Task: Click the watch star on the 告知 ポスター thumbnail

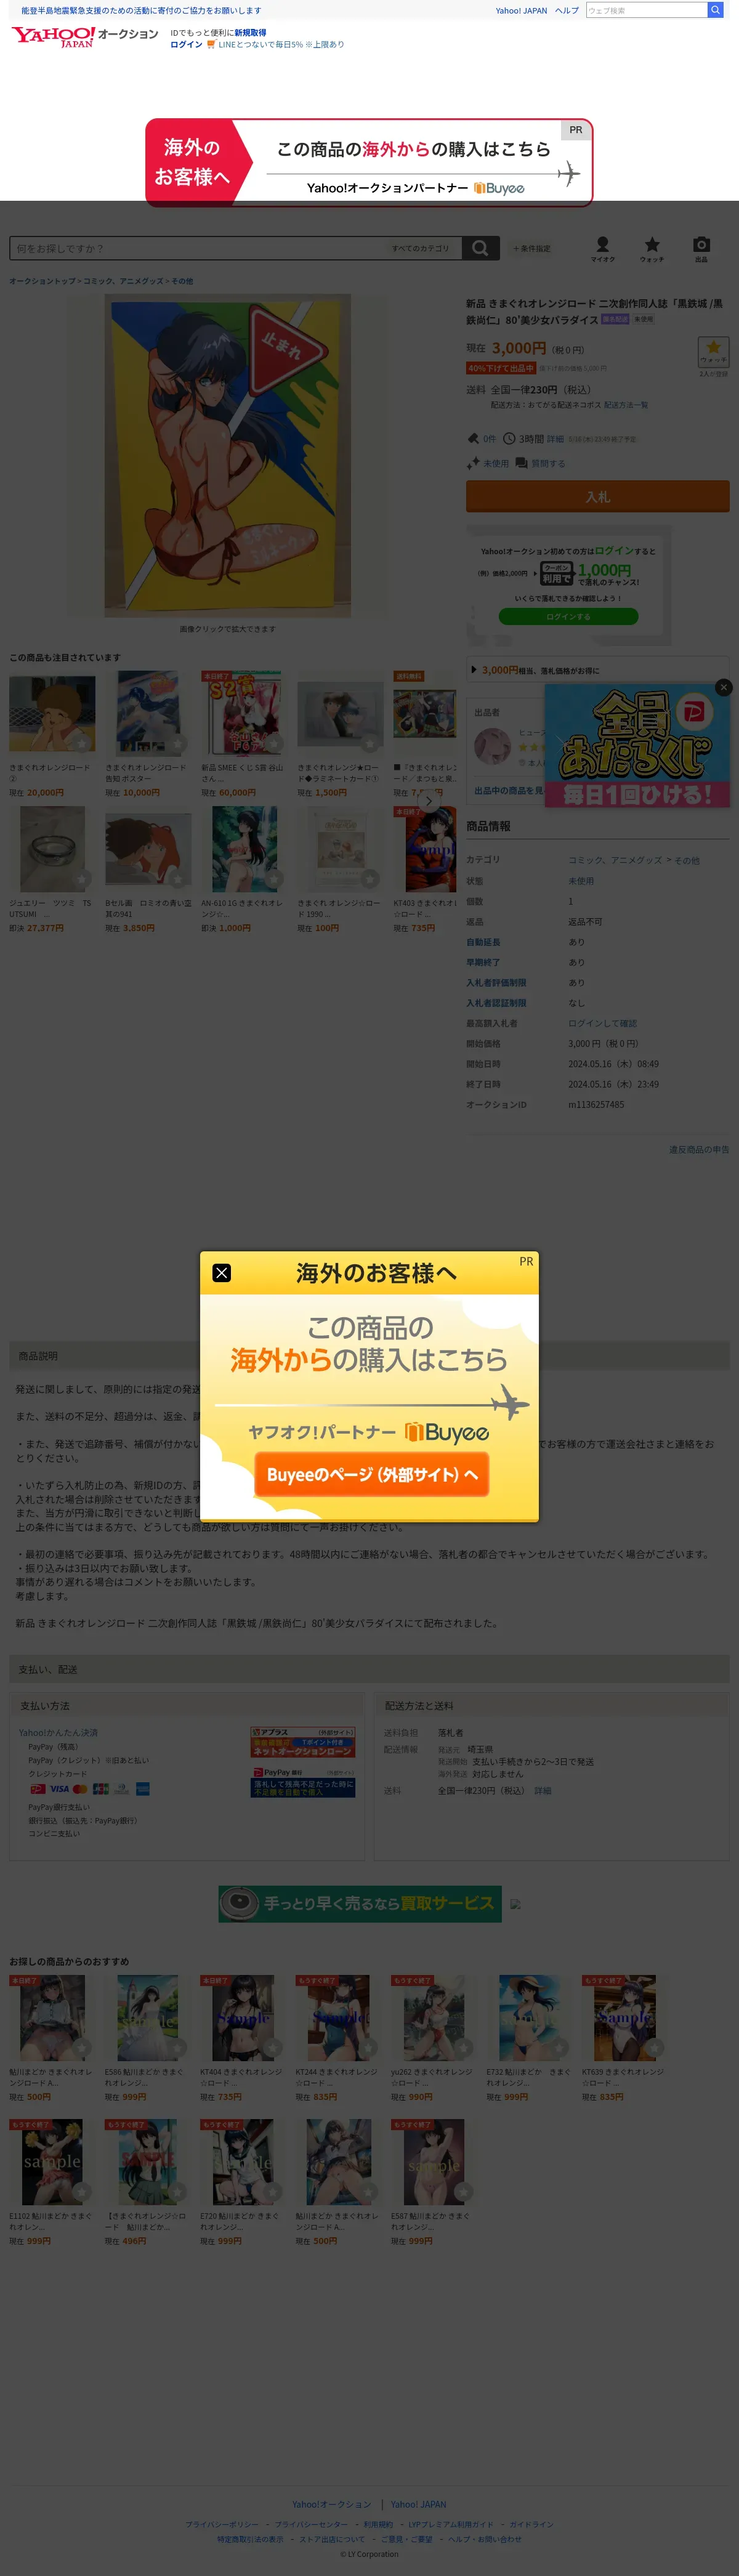Action: [178, 744]
